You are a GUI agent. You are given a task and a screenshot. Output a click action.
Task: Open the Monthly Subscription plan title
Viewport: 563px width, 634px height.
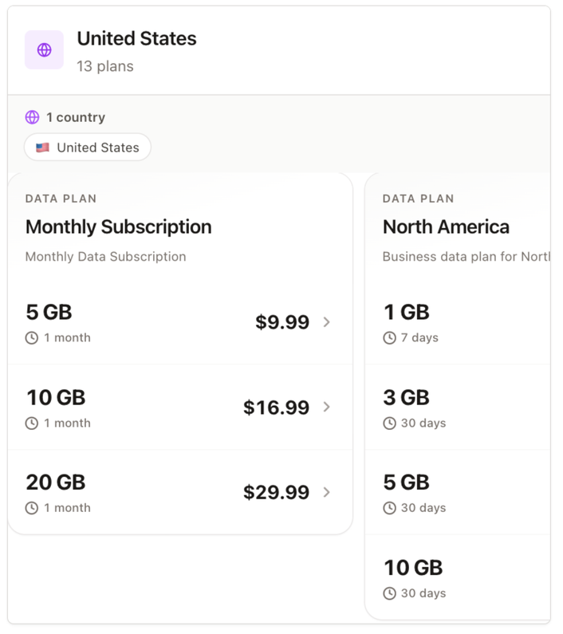[119, 226]
